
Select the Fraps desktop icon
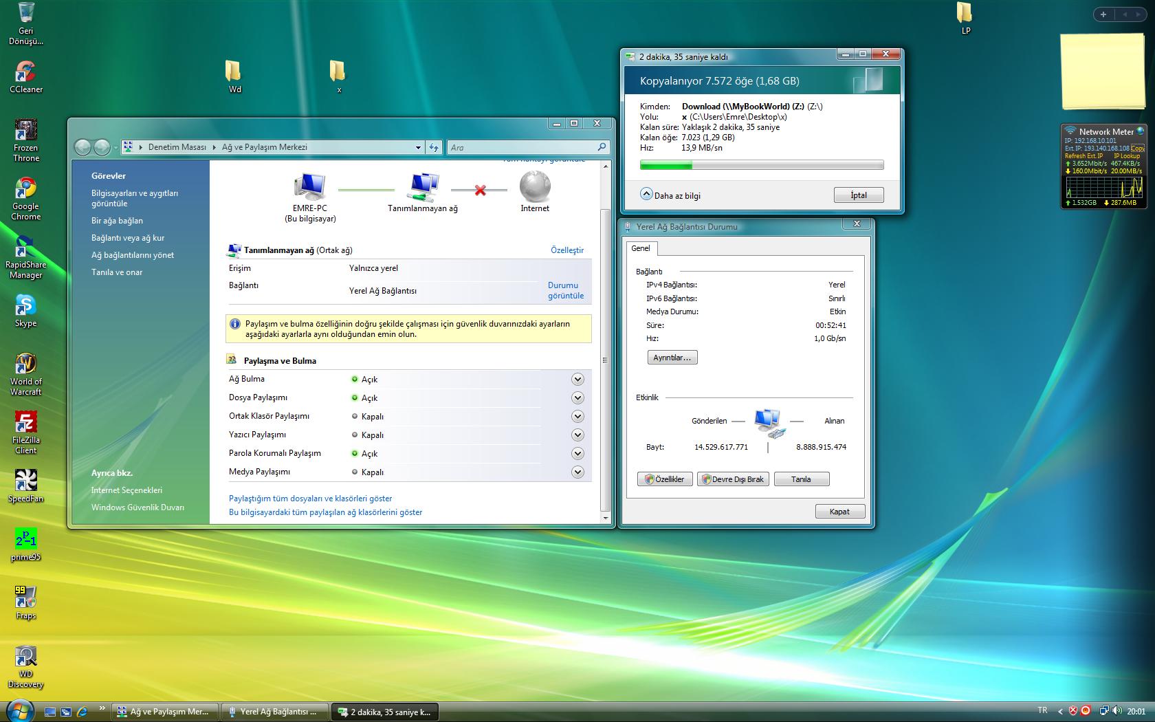tap(25, 603)
